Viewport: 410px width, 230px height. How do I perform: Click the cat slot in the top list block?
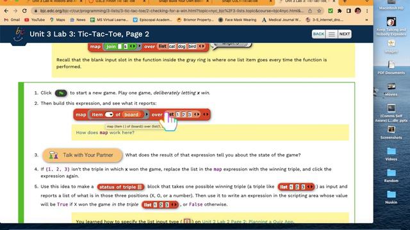pyautogui.click(x=172, y=47)
